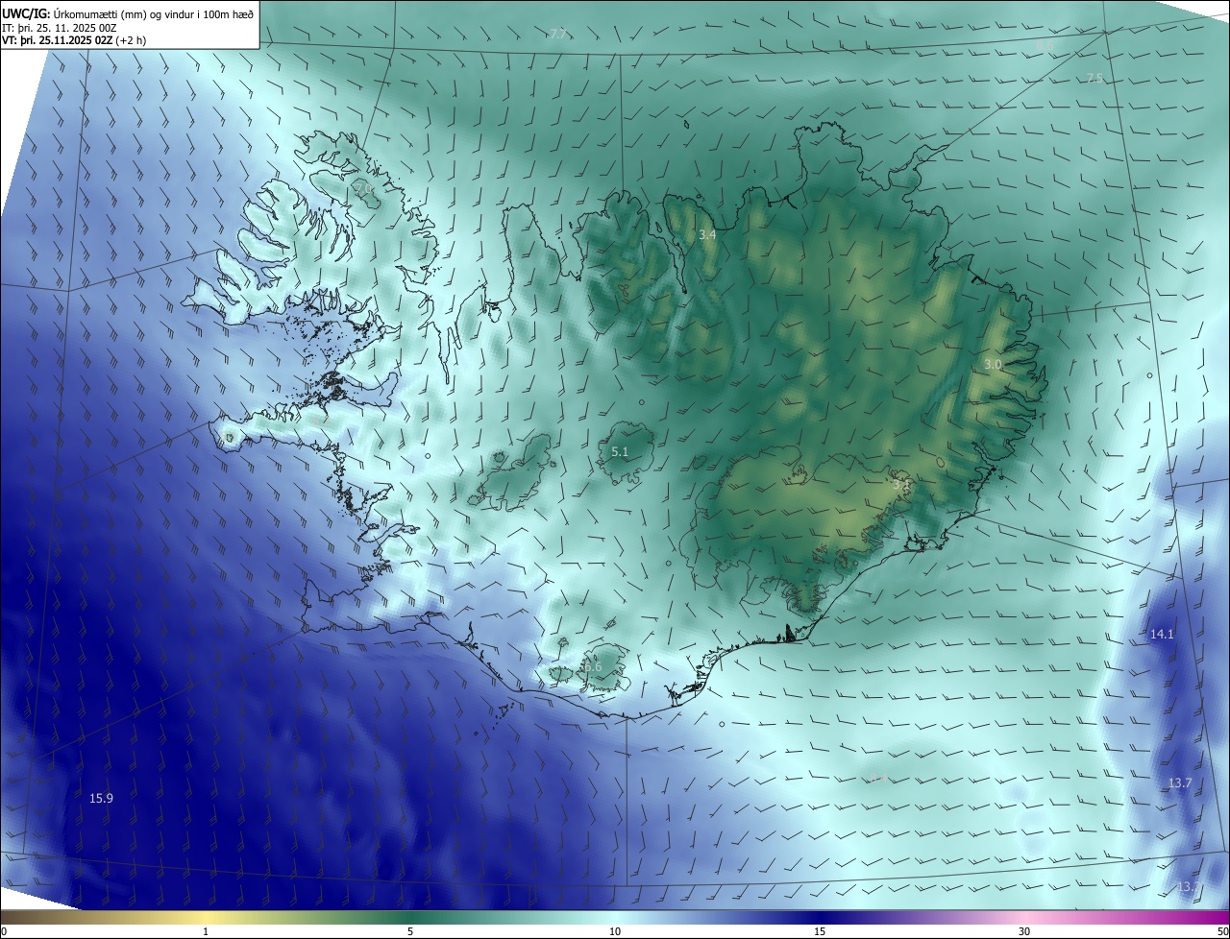
Task: Click the 3.0 value label in the east
Action: (993, 365)
